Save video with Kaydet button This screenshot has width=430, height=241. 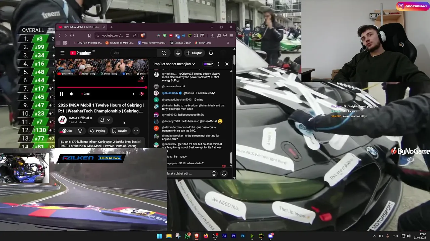click(x=120, y=131)
